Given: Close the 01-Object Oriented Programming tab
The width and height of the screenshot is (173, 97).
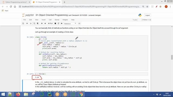Looking at the screenshot, I should [x=59, y=2].
